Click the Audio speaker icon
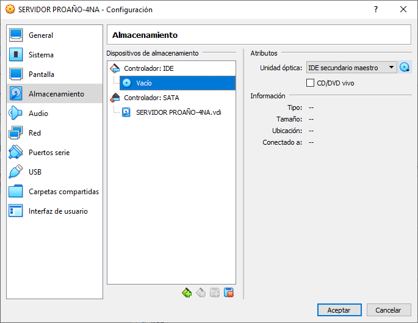418x323 pixels. pos(15,113)
